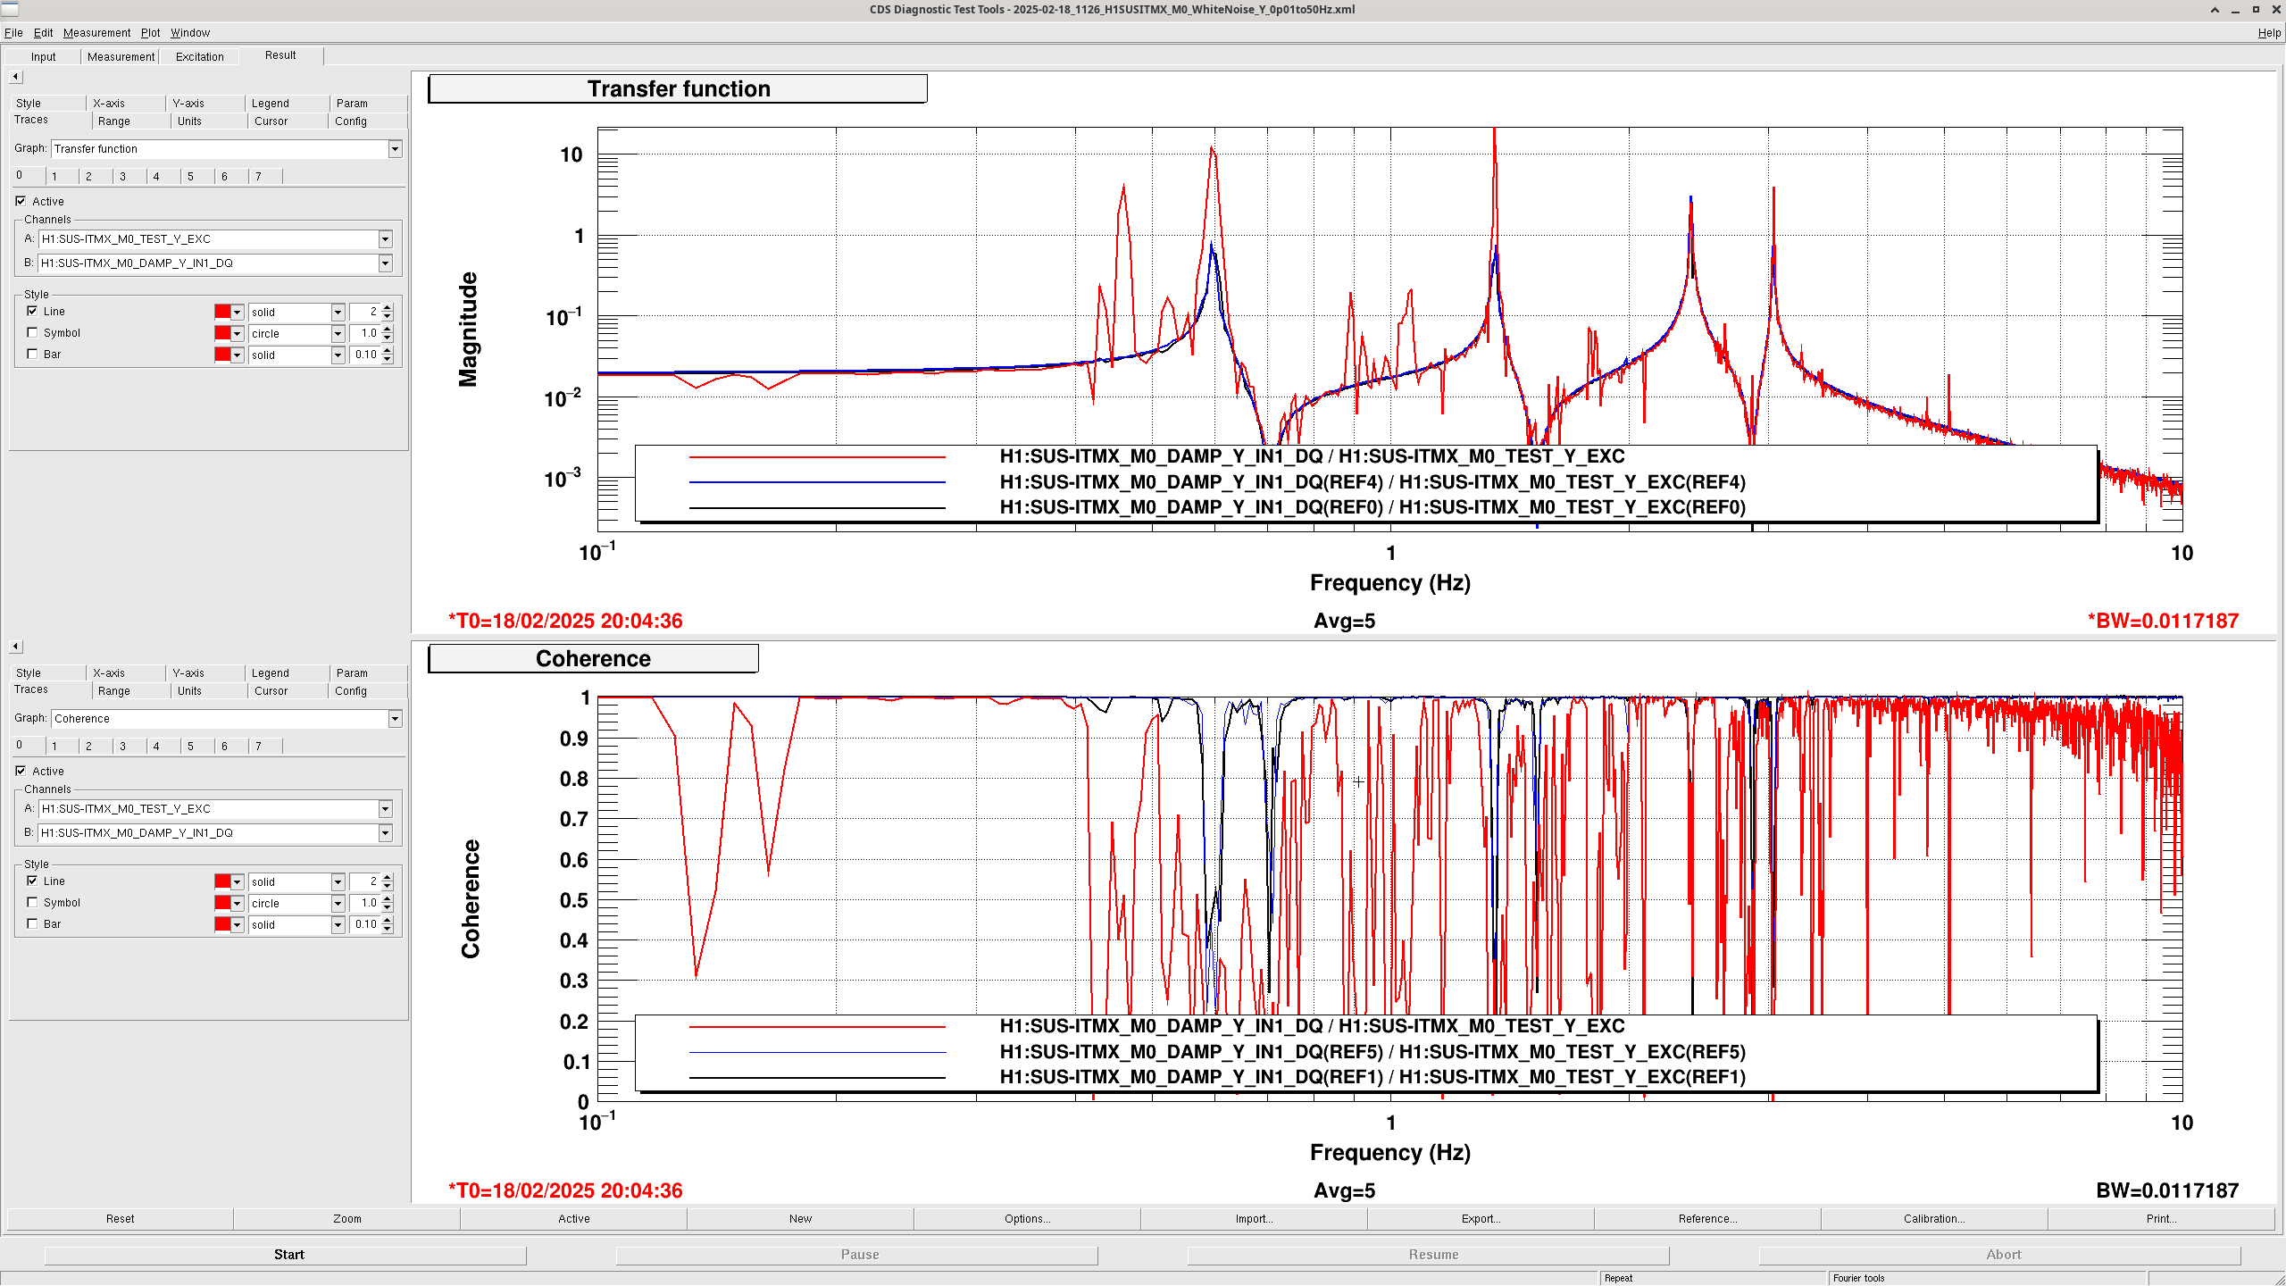Viewport: 2286px width, 1286px height.
Task: Click upper bar width 0.10 field
Action: [365, 355]
